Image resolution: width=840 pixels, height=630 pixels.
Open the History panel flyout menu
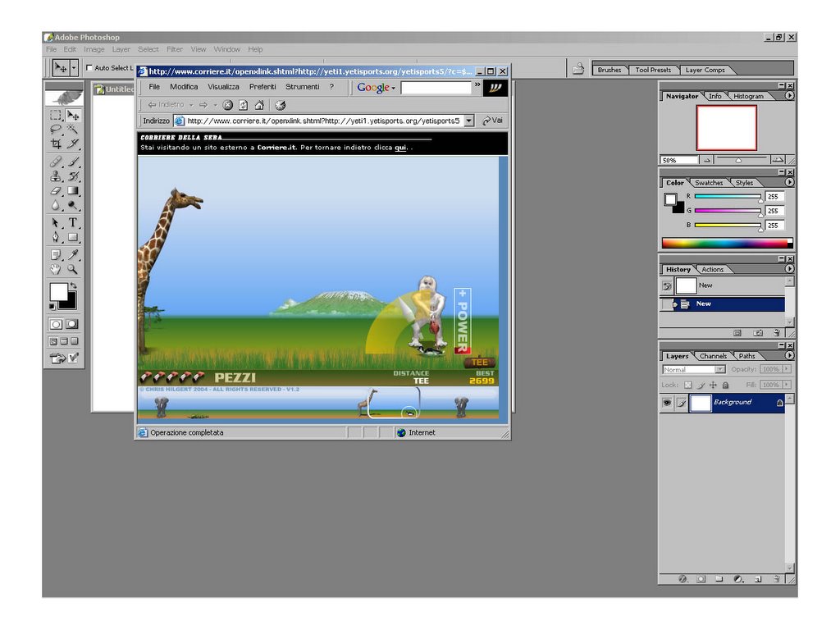point(789,269)
